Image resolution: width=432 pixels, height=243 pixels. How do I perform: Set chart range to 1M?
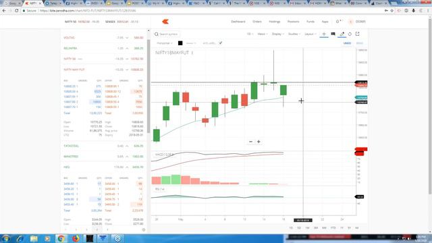point(307,228)
